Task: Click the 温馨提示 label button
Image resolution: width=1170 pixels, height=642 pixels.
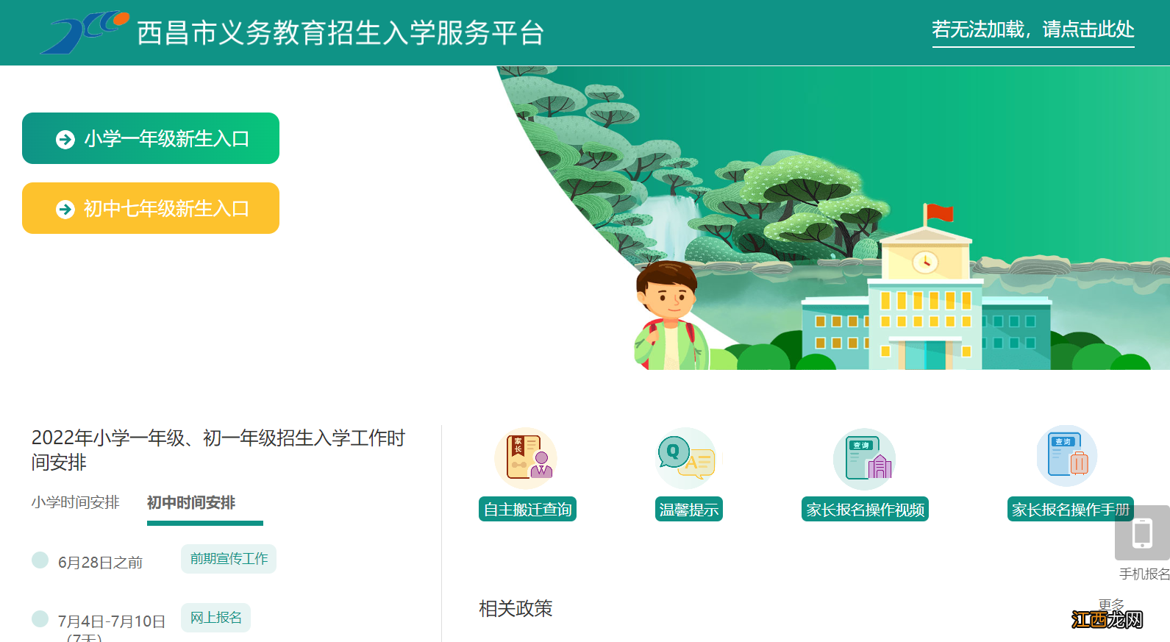Action: 688,509
